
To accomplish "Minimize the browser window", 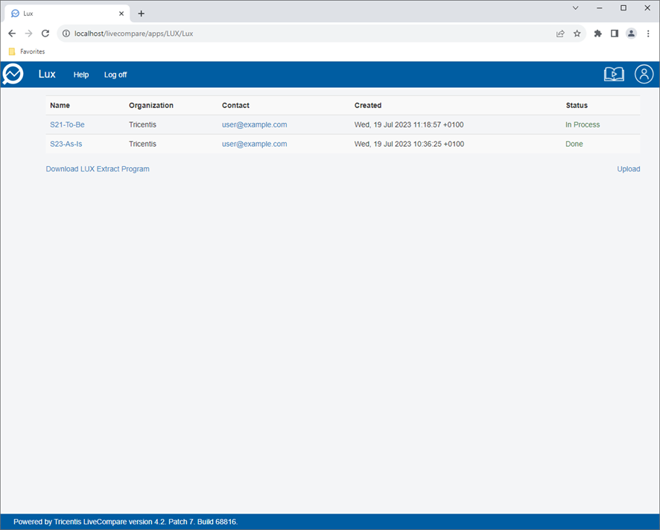I will (x=600, y=8).
